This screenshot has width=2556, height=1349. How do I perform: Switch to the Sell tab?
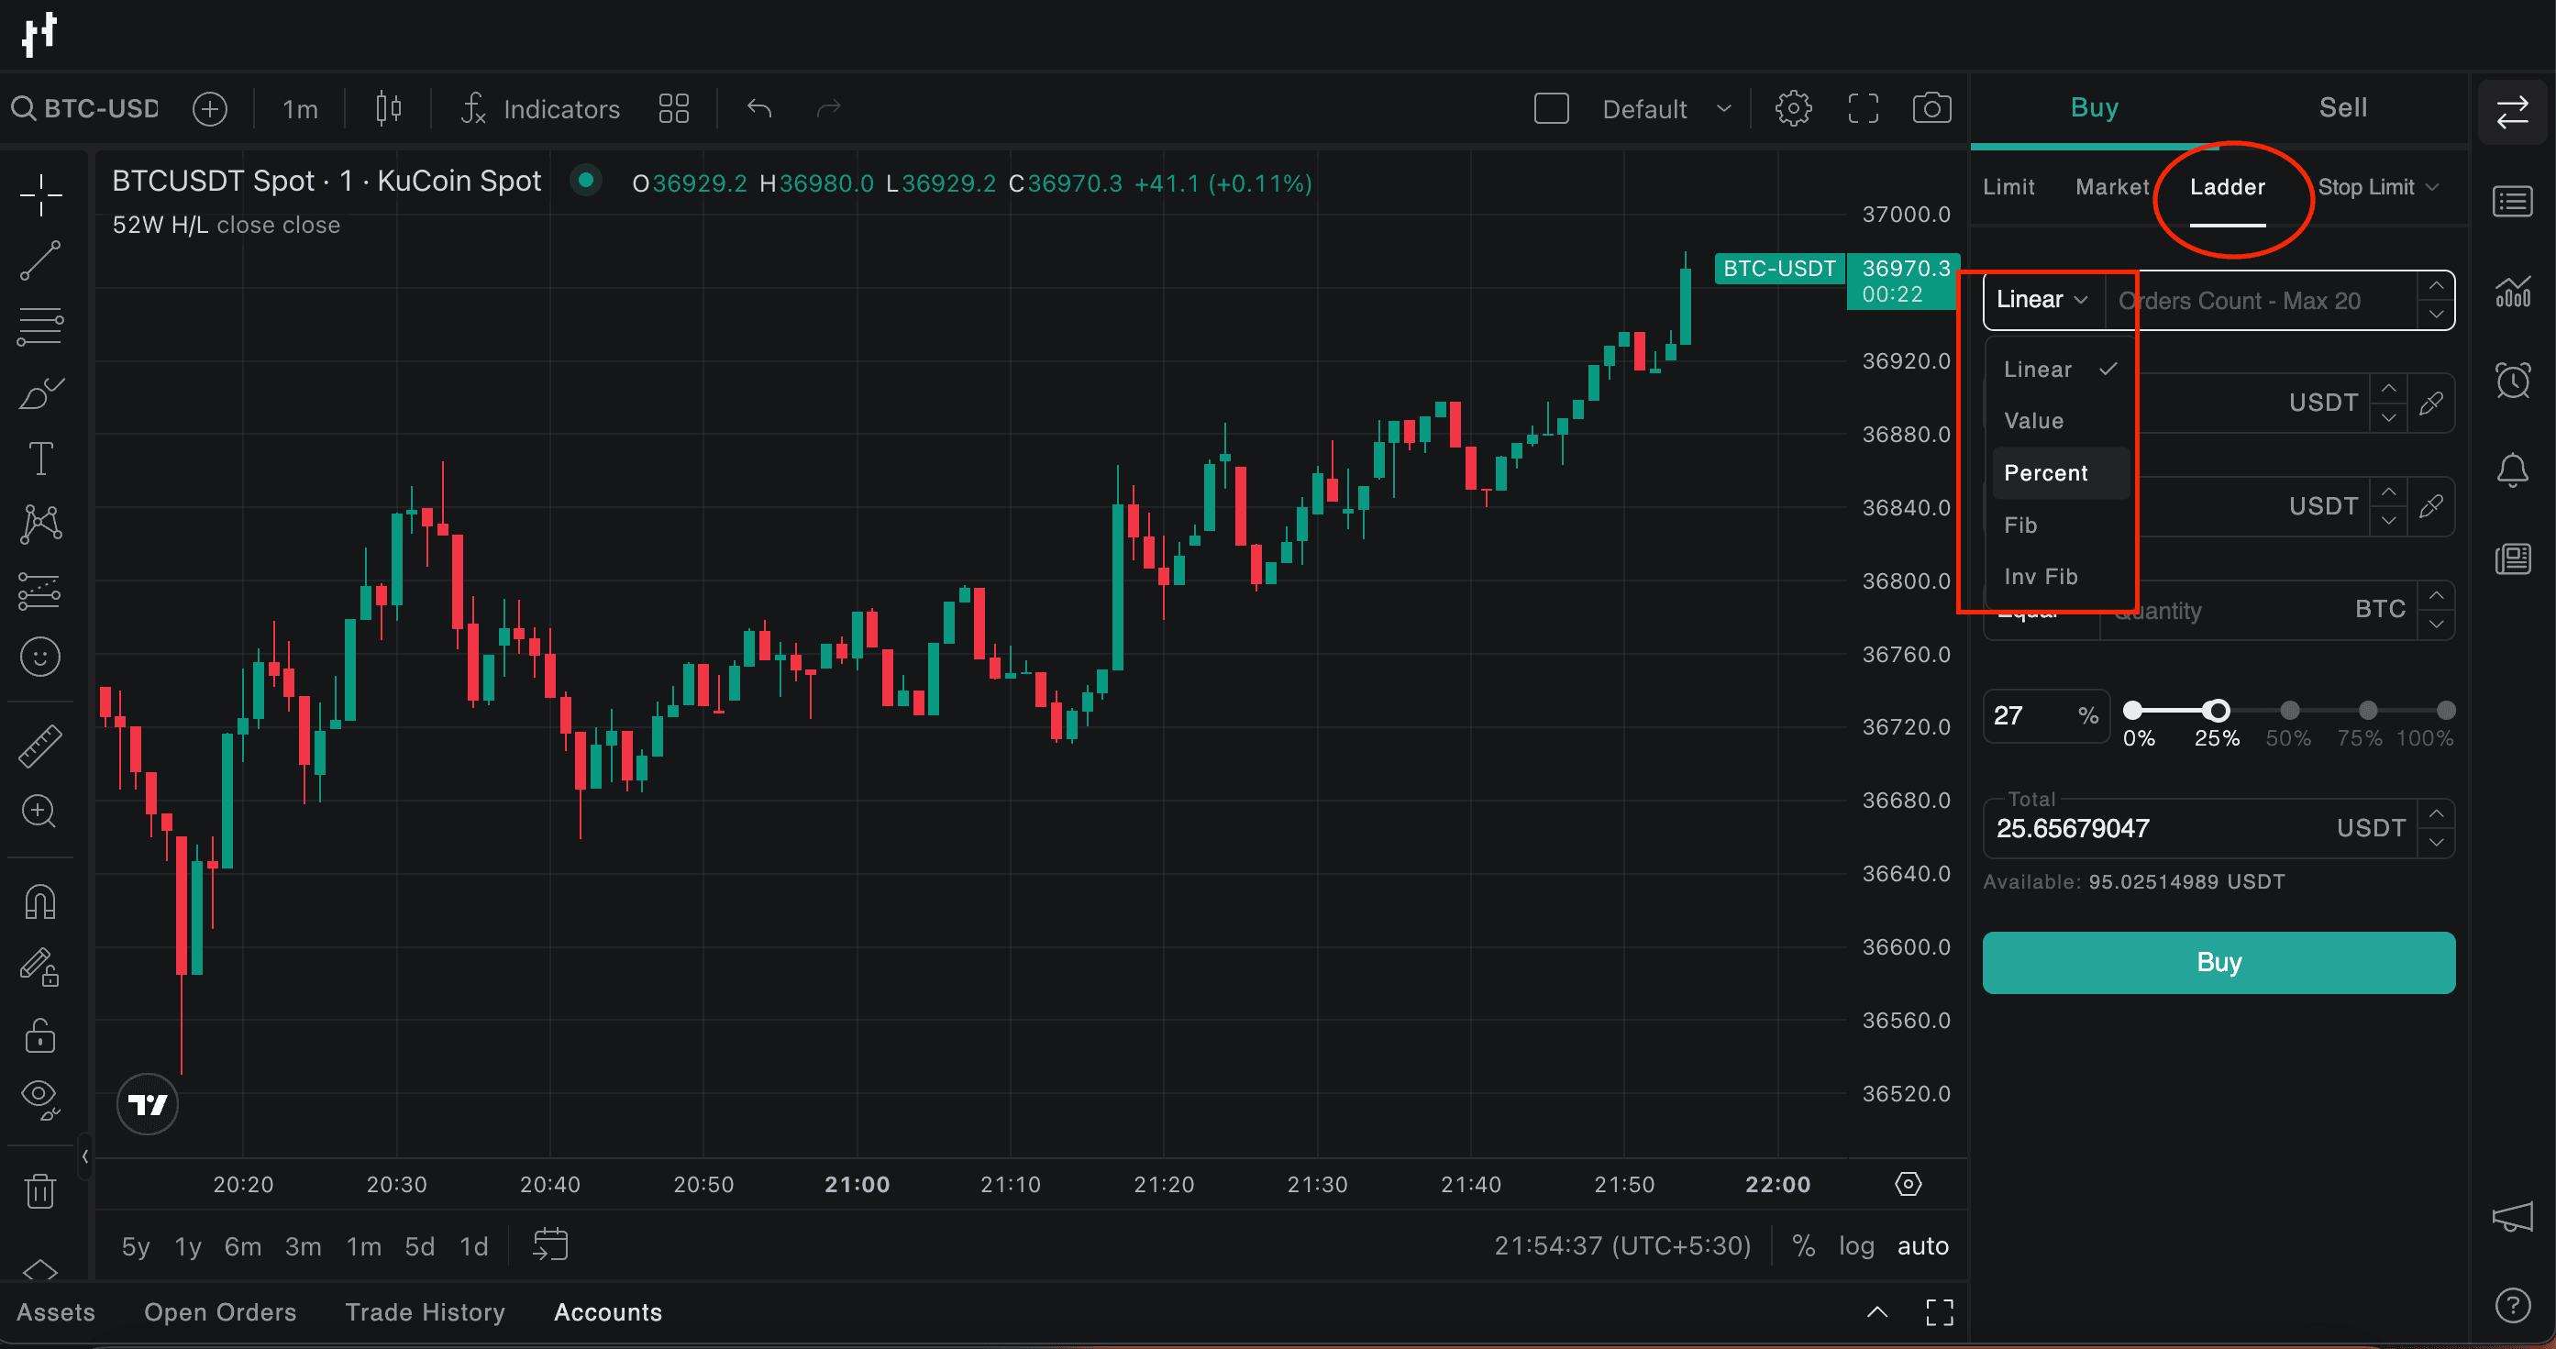(x=2342, y=107)
